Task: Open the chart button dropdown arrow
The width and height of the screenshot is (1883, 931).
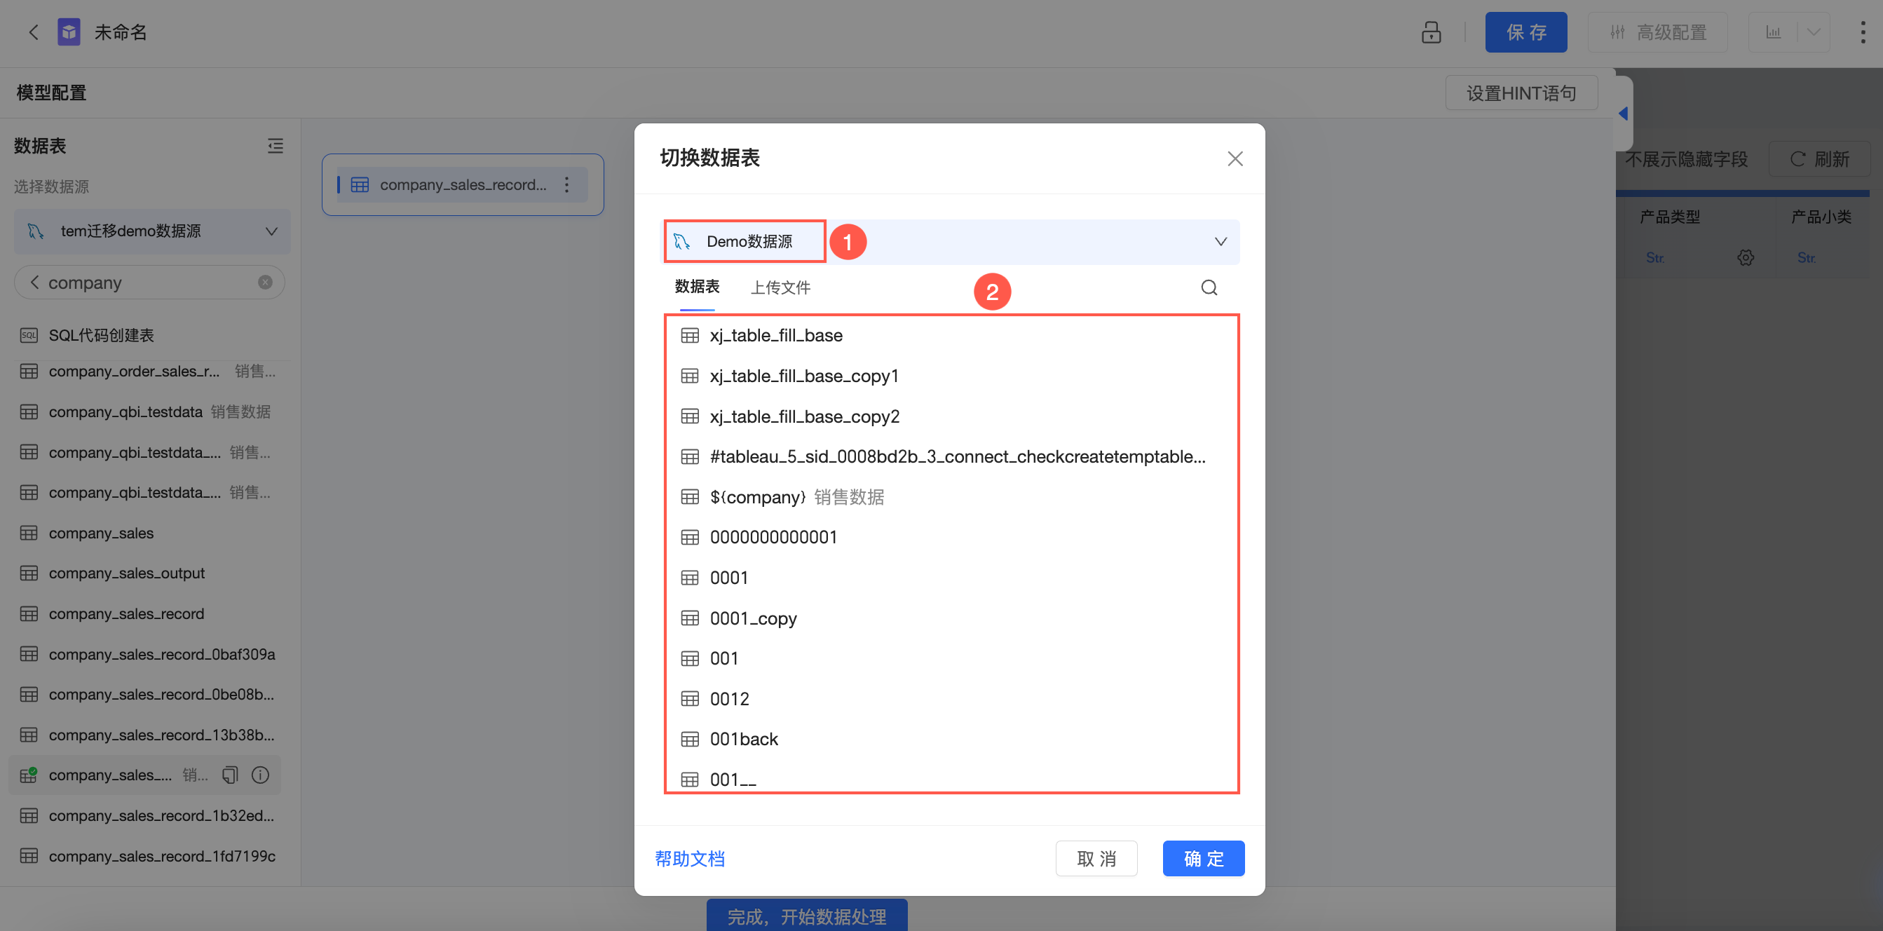Action: click(1813, 32)
